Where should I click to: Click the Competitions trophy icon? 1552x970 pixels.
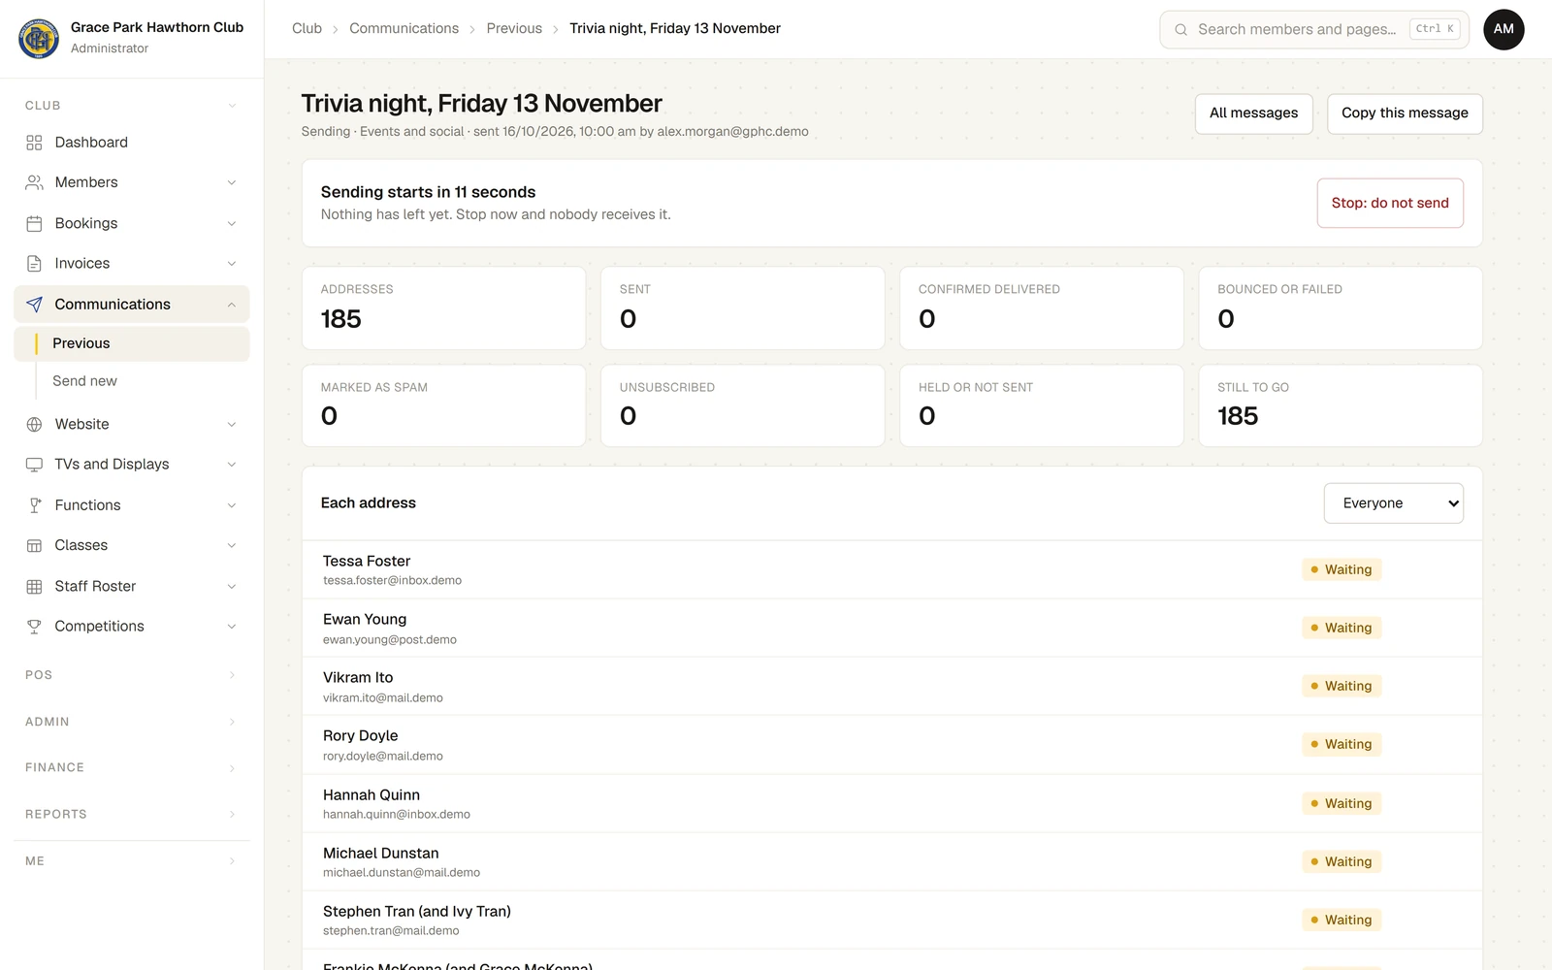tap(34, 627)
